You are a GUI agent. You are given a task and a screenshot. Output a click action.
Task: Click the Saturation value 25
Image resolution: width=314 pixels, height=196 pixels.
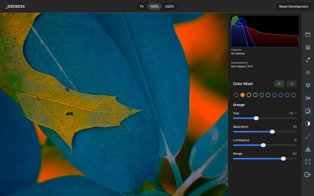[x=295, y=127]
